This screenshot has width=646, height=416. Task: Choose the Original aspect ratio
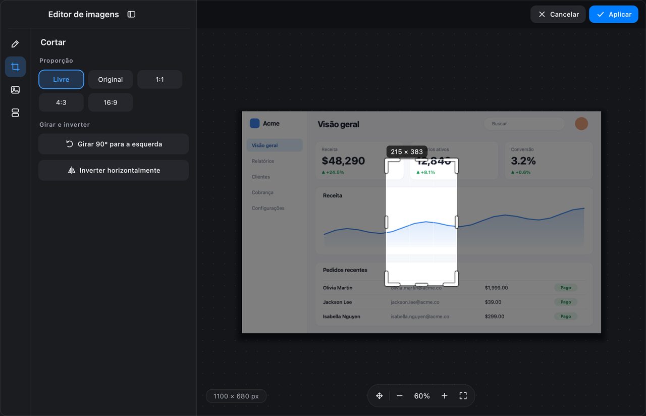pyautogui.click(x=111, y=79)
